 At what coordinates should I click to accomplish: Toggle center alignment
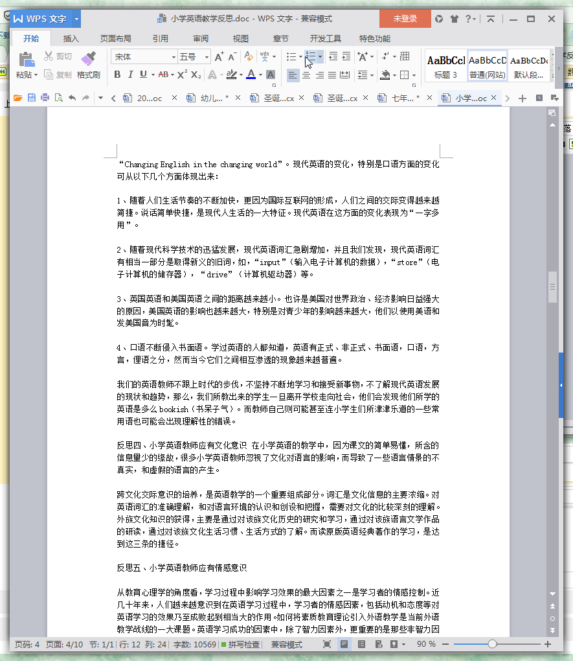point(306,75)
